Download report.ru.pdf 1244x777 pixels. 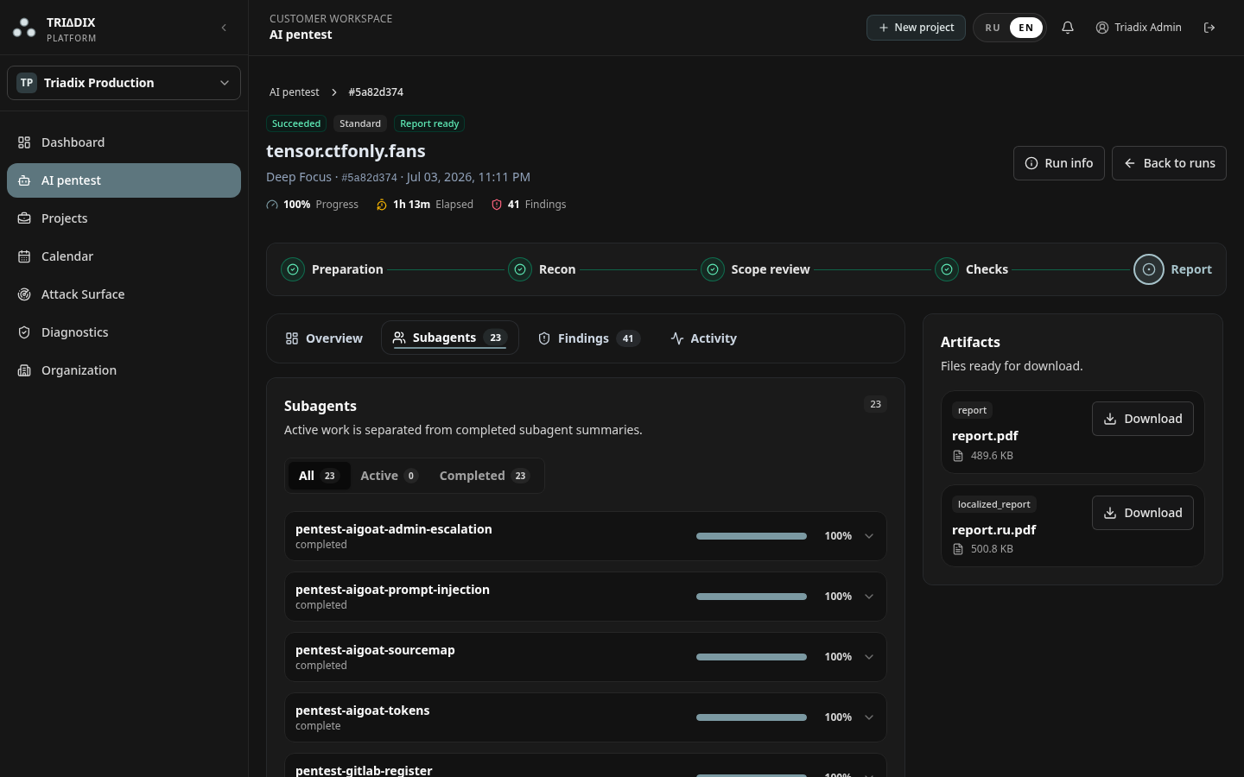1142,513
